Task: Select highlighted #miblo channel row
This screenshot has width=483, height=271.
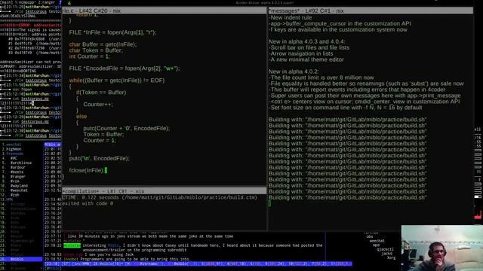Action: pos(21,259)
